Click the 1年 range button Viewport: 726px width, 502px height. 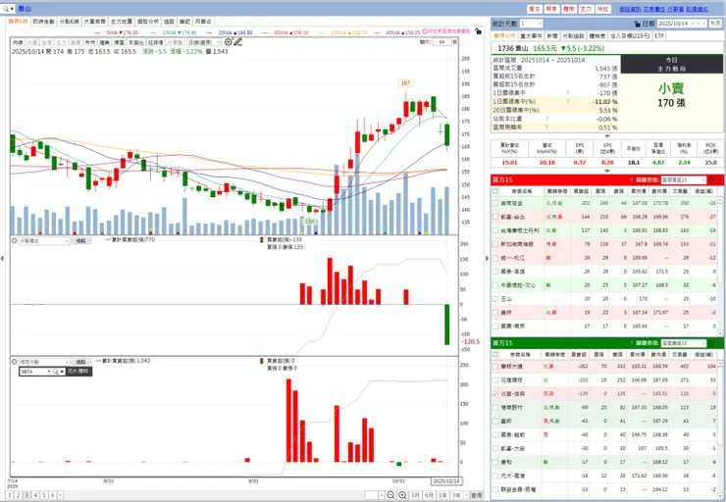point(442,495)
